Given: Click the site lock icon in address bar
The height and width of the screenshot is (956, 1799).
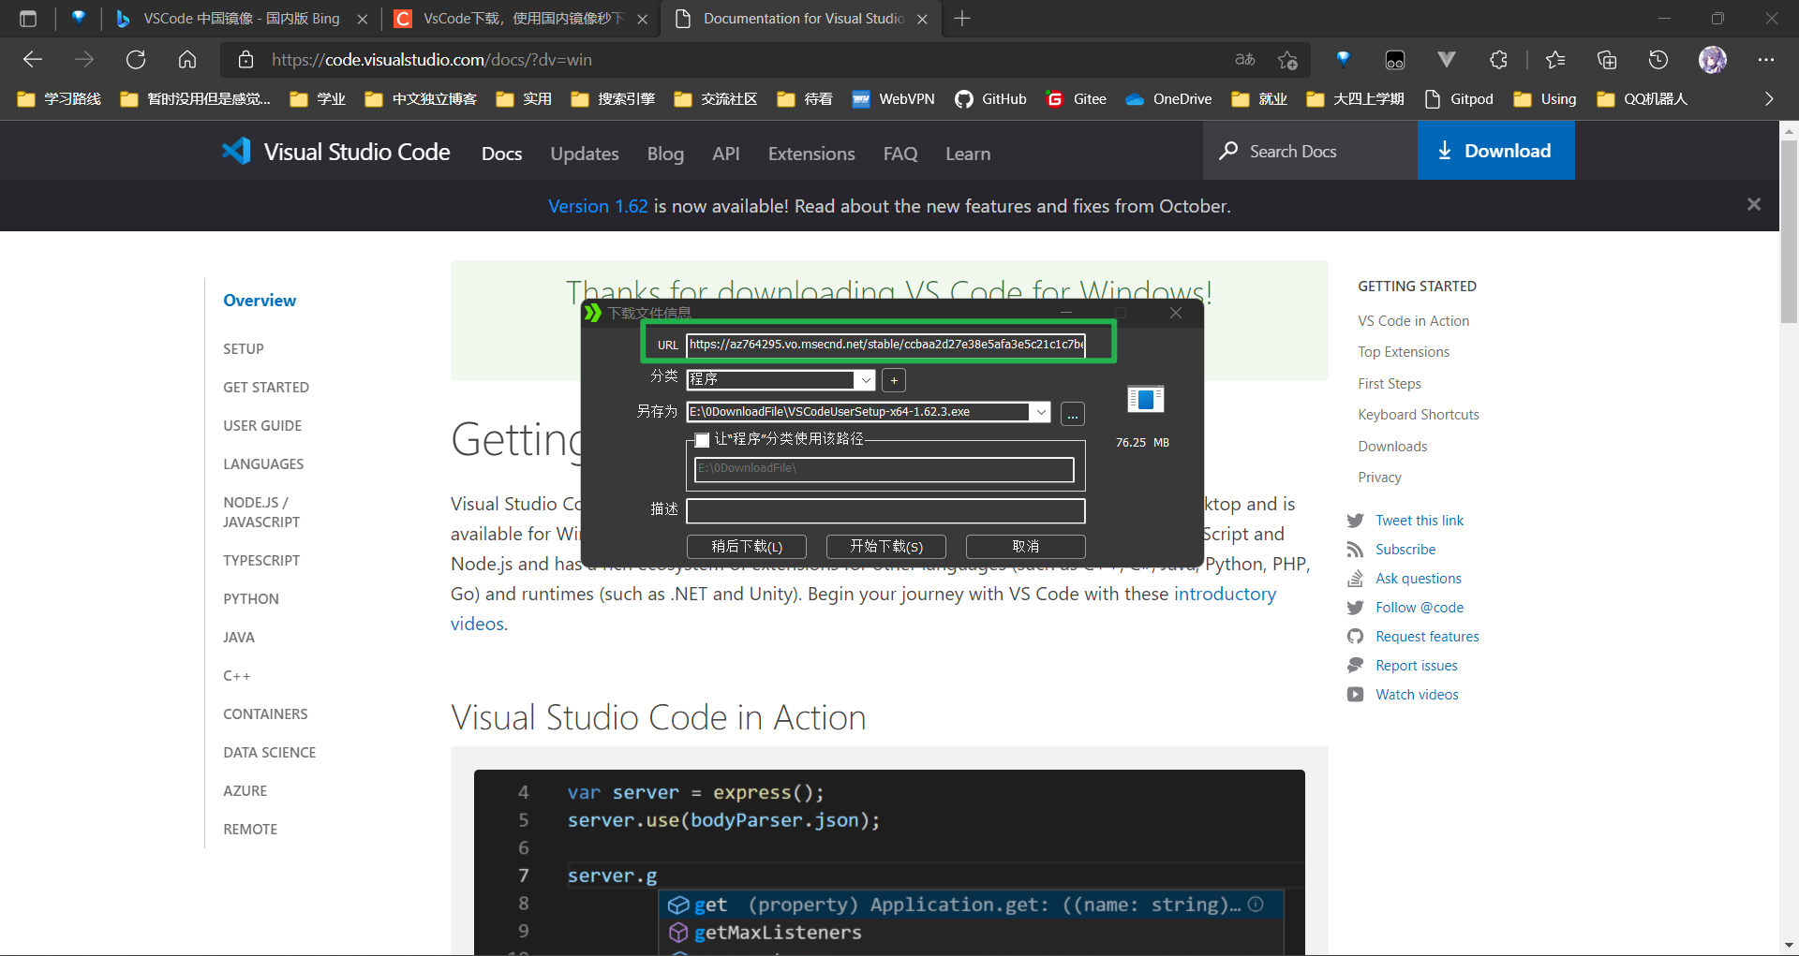Looking at the screenshot, I should 246,60.
